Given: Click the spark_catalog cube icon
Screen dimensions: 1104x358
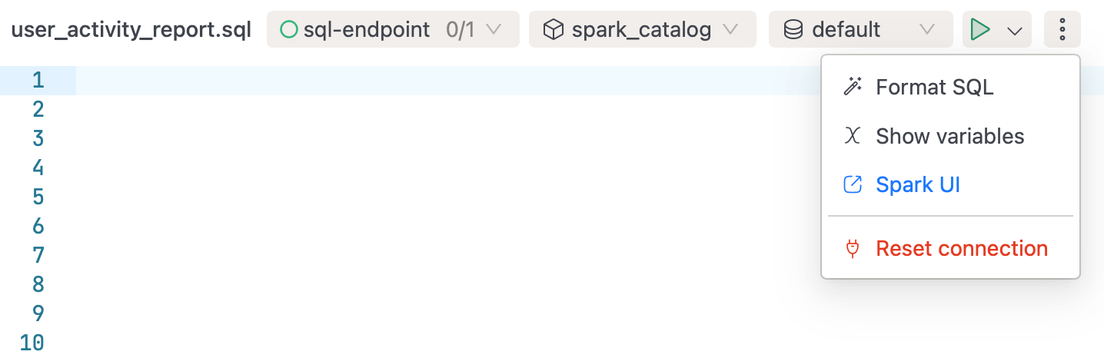Looking at the screenshot, I should (x=552, y=30).
